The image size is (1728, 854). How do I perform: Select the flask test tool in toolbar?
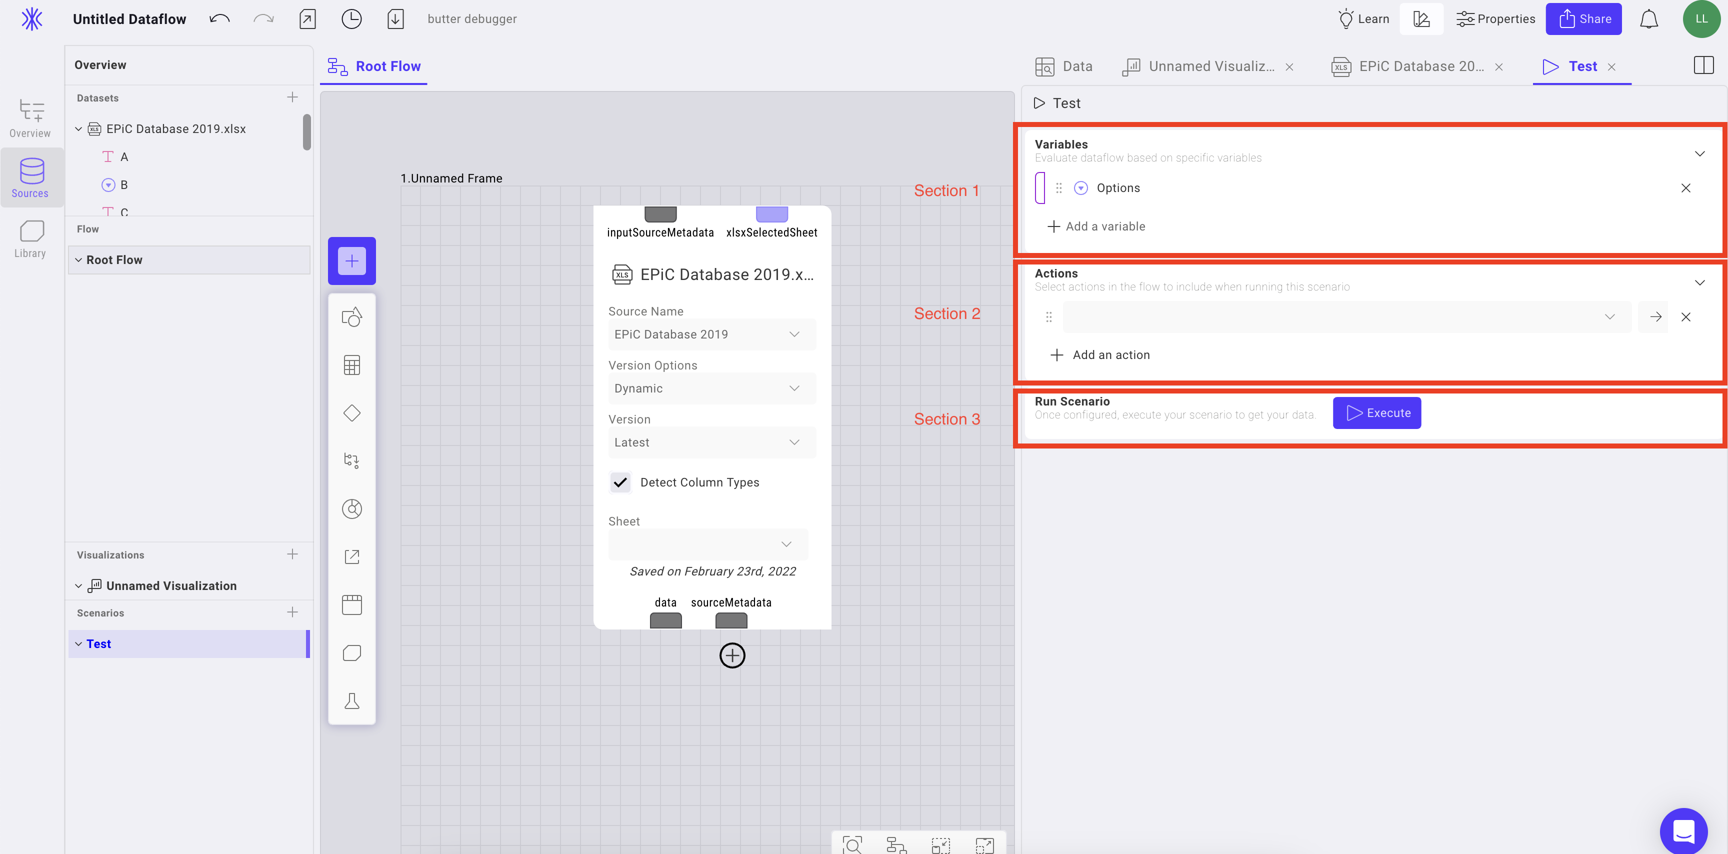tap(351, 700)
